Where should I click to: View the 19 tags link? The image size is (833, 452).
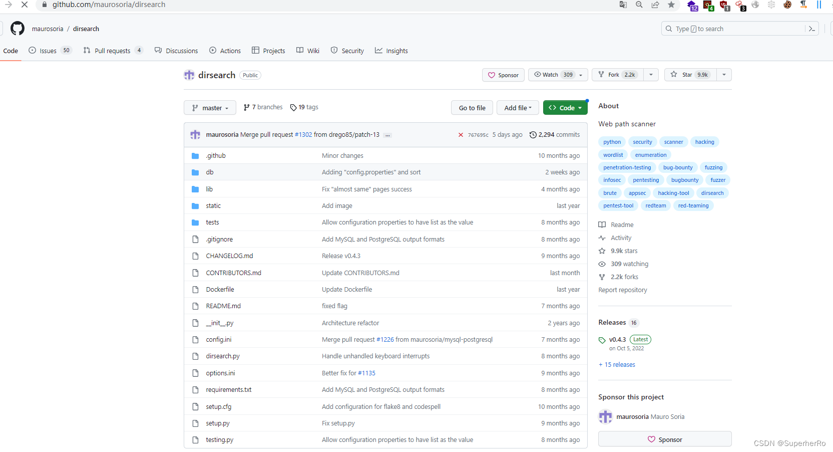pos(304,107)
